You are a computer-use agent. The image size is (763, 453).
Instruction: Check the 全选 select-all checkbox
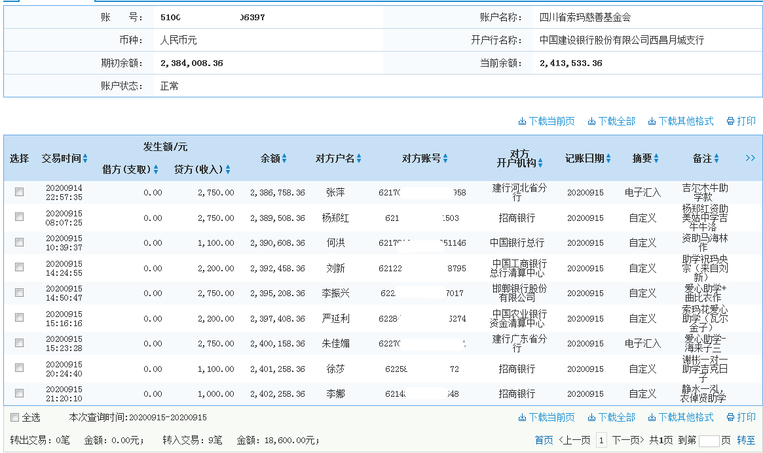click(x=14, y=416)
